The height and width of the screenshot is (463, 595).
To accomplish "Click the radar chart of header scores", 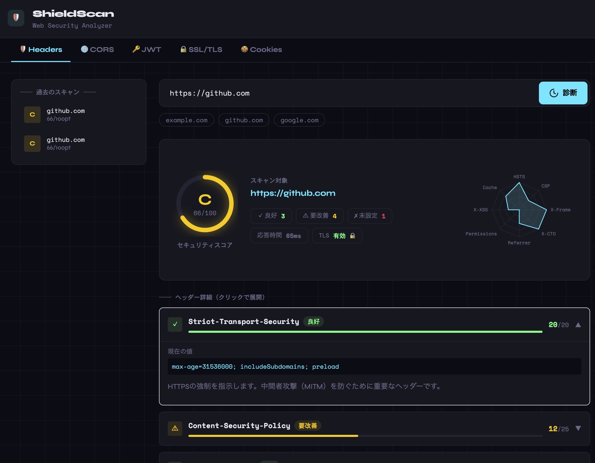I will pyautogui.click(x=519, y=210).
